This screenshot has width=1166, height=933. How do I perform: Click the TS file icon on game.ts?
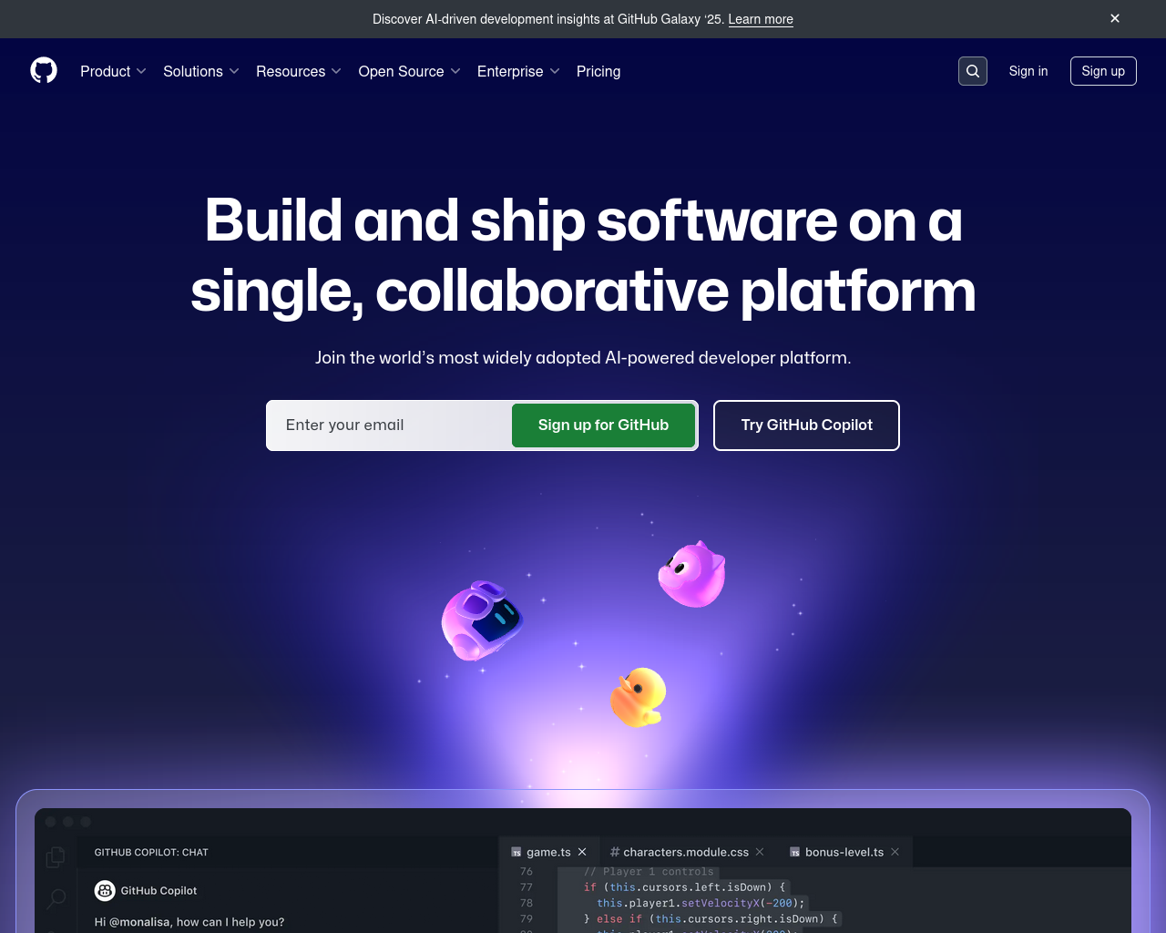[x=517, y=853]
